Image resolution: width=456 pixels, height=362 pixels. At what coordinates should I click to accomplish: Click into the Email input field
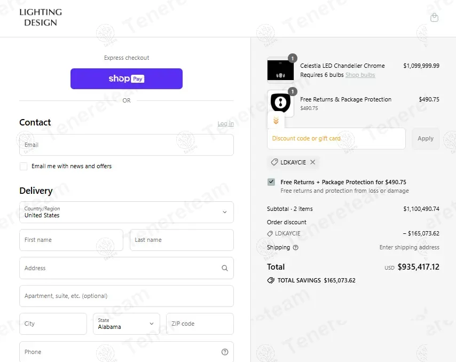[x=127, y=145]
